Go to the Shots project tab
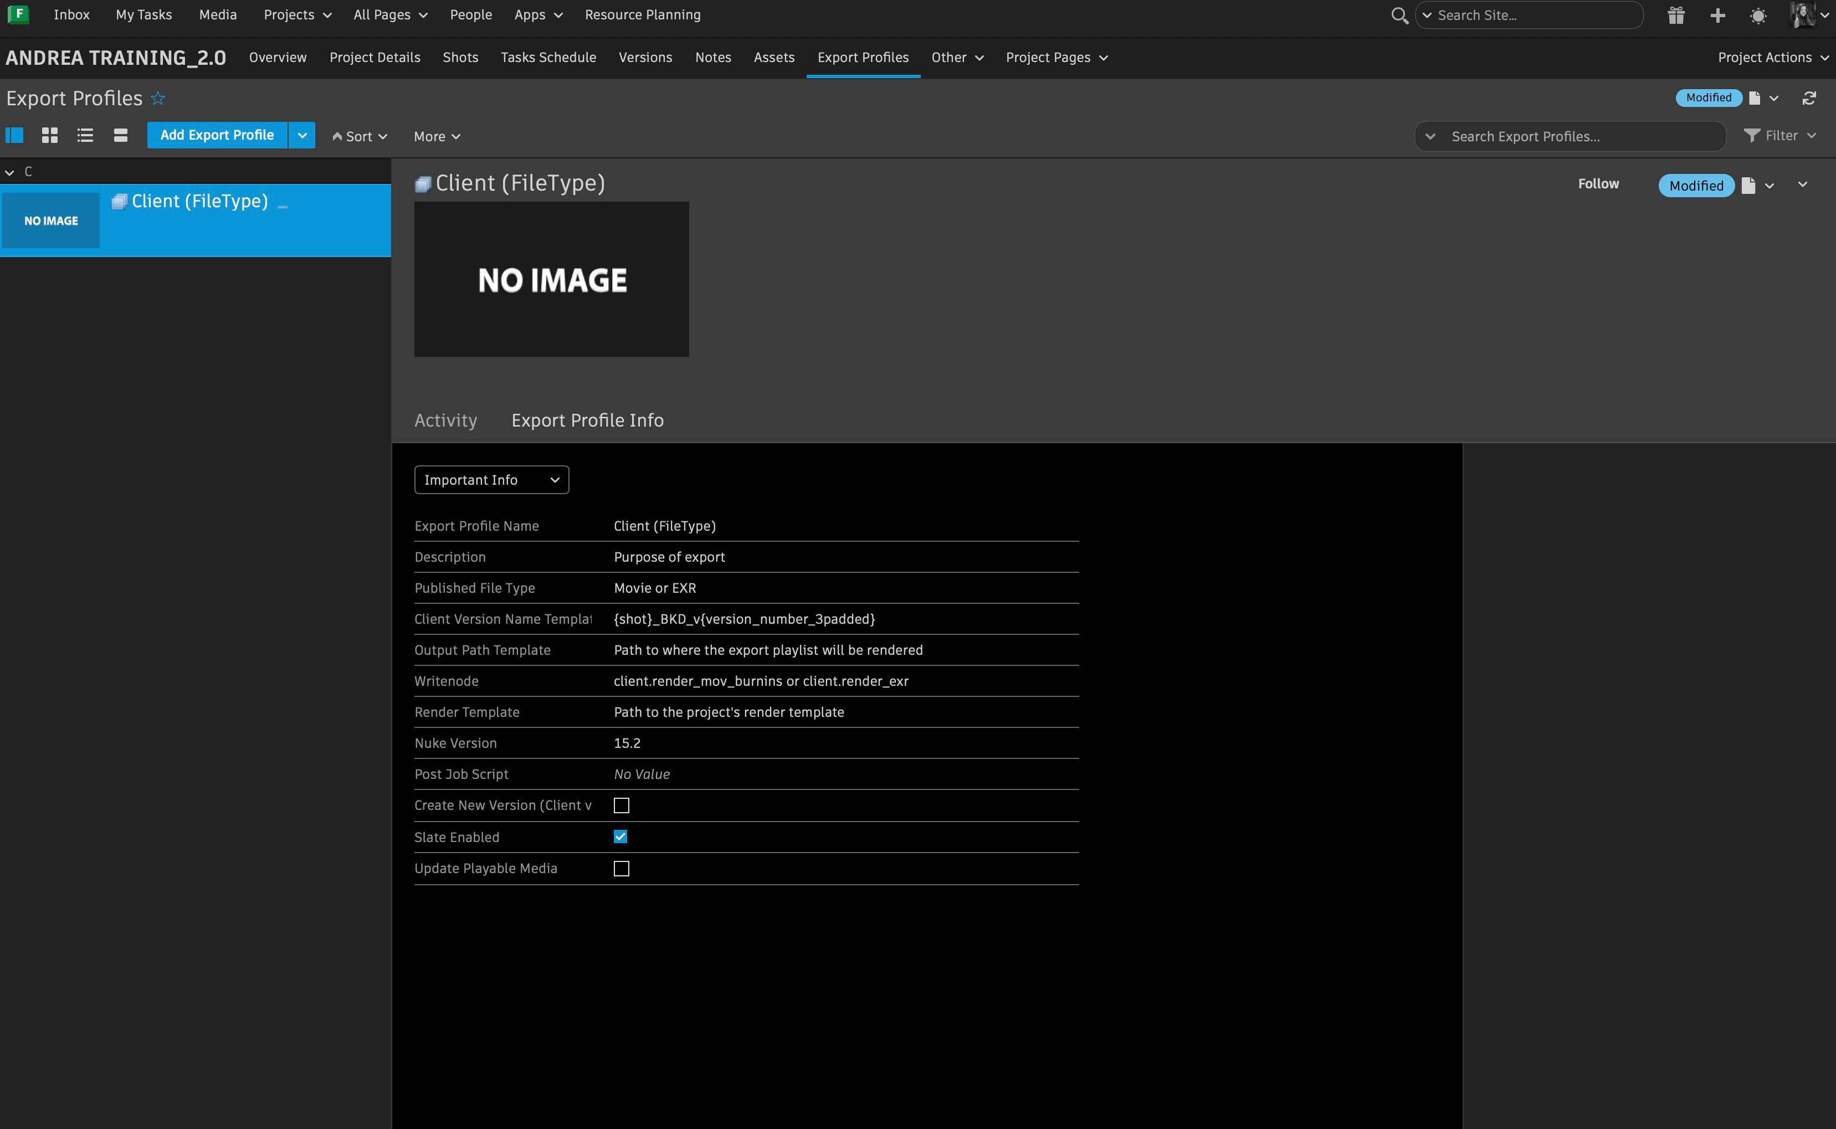1836x1129 pixels. pos(460,58)
